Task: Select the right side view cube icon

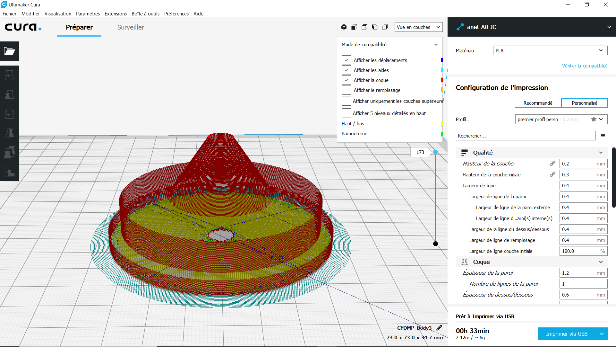Action: tap(385, 27)
